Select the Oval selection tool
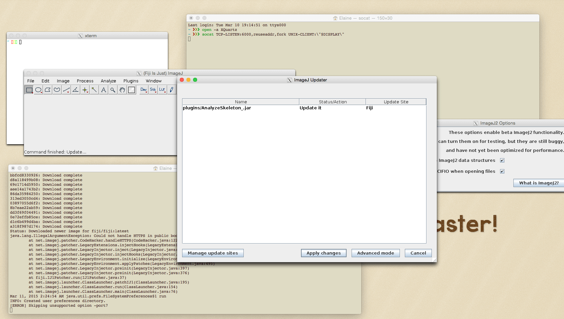The image size is (564, 319). pos(39,90)
